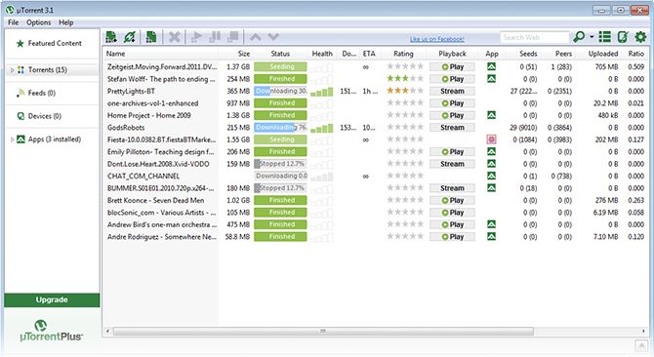Select Emily Pilloton torrent row
Image resolution: width=654 pixels, height=357 pixels.
pyautogui.click(x=375, y=151)
